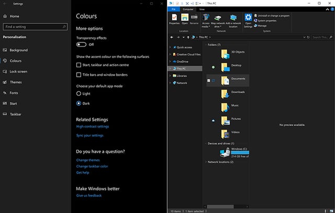Uncheck the Documents folder selection checkbox
335x213 pixels.
pos(209,80)
